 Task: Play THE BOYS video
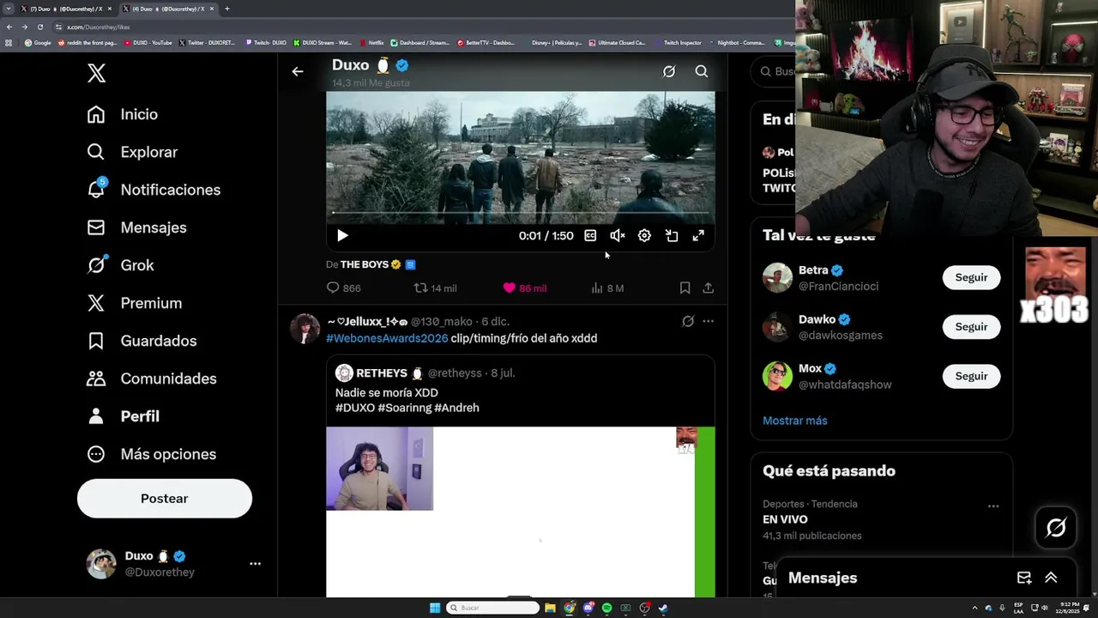pos(342,235)
